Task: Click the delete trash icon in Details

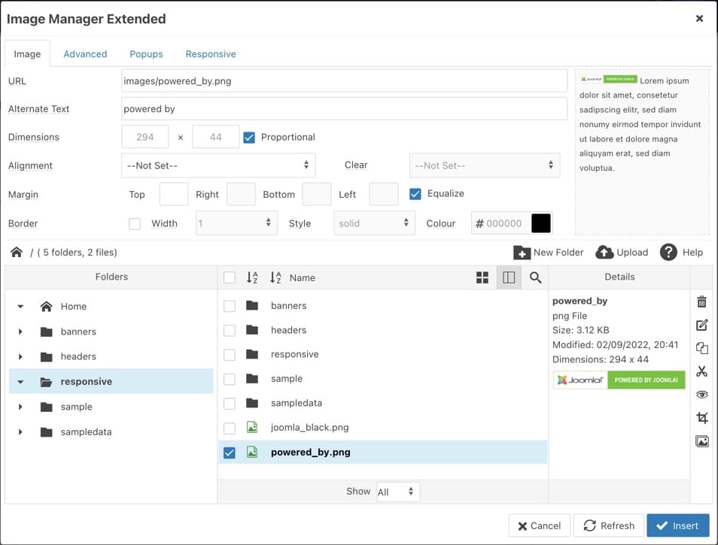Action: coord(701,302)
